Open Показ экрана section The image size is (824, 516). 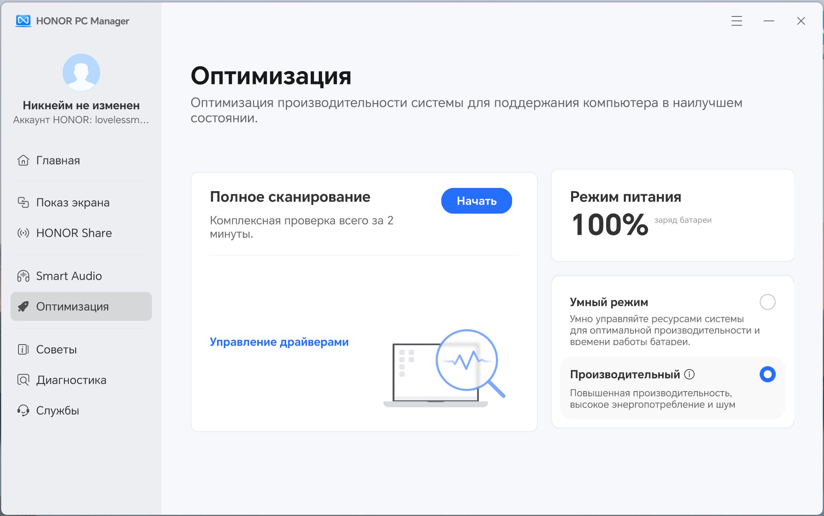pyautogui.click(x=81, y=202)
